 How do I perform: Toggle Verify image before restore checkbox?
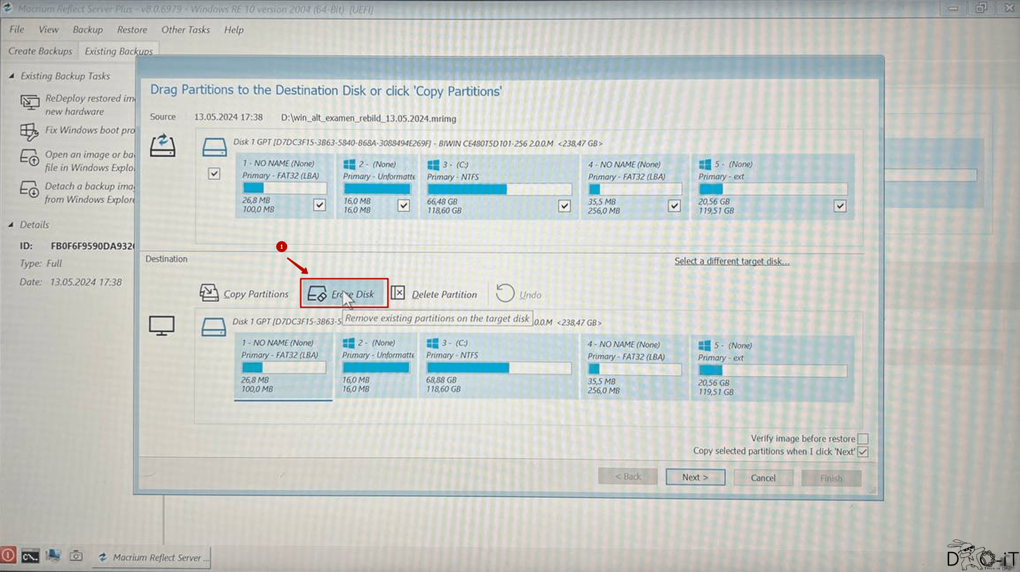point(862,439)
